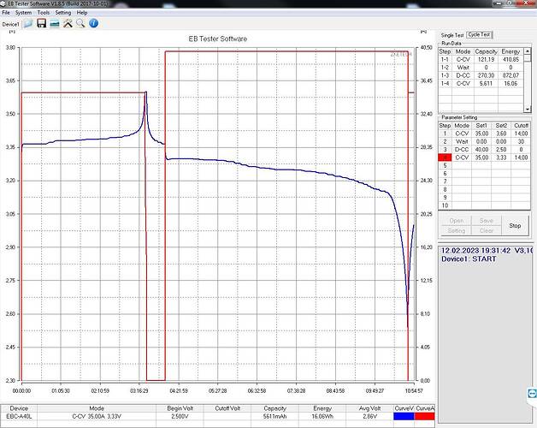The height and width of the screenshot is (428, 537).
Task: Click Run Data energy value 410.85
Action: (x=510, y=59)
